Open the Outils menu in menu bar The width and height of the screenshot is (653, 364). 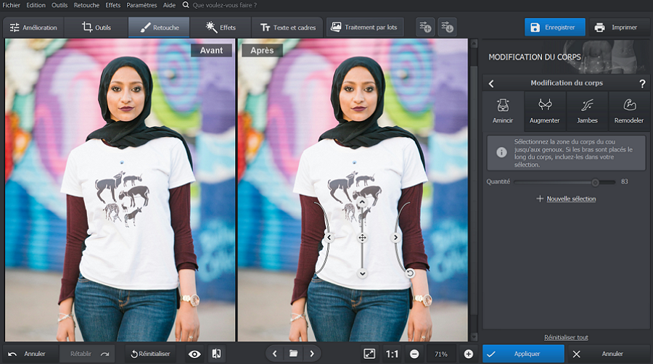click(59, 5)
